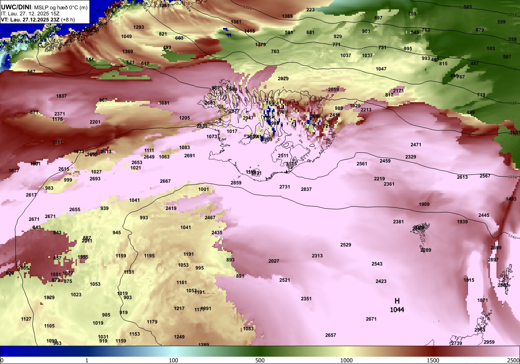Click the H high-pressure symbol
The image size is (520, 364).
click(x=397, y=301)
